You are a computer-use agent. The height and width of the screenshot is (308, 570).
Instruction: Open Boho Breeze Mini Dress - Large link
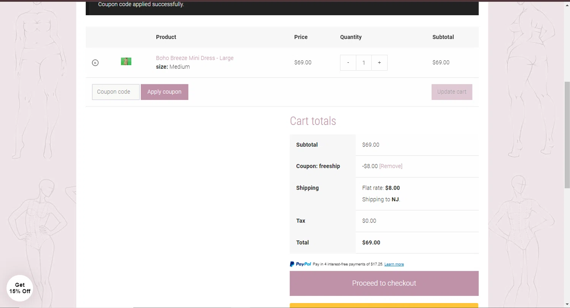[x=195, y=58]
